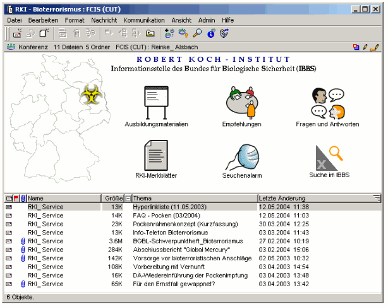Sort list by the Name column header
The width and height of the screenshot is (388, 307).
pyautogui.click(x=64, y=199)
